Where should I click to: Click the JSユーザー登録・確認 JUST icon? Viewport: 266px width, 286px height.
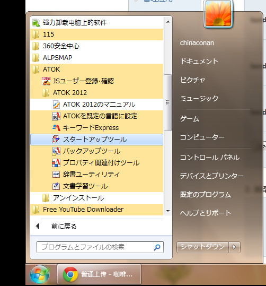[46, 81]
